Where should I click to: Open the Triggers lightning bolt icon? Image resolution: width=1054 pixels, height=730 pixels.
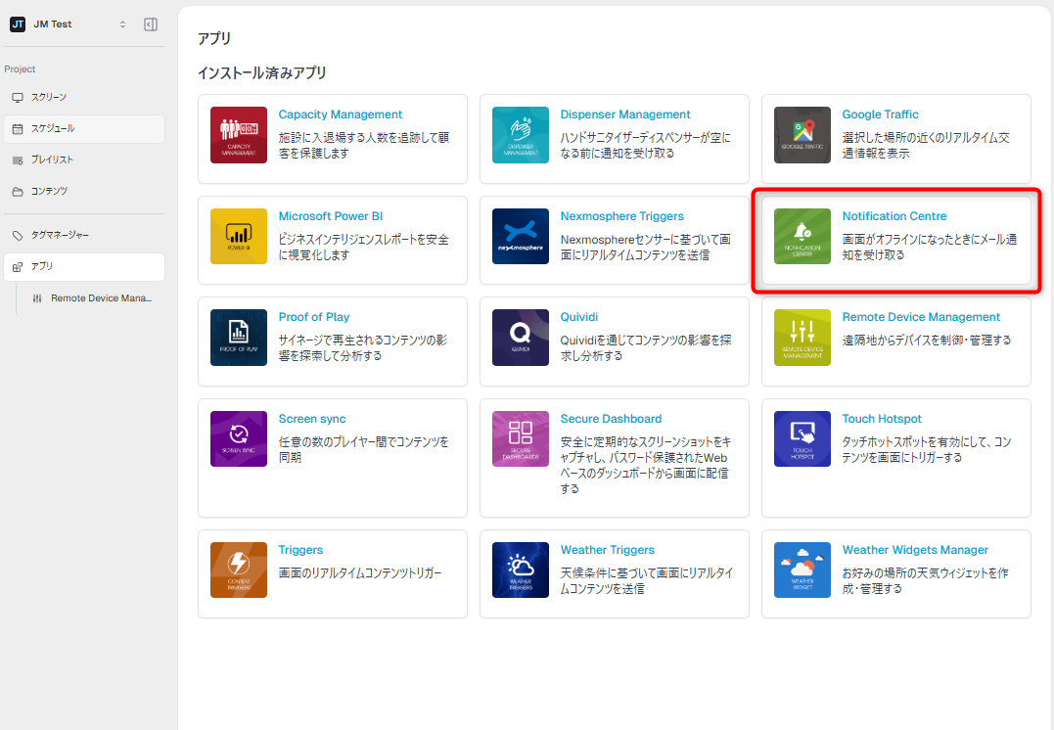pyautogui.click(x=239, y=570)
